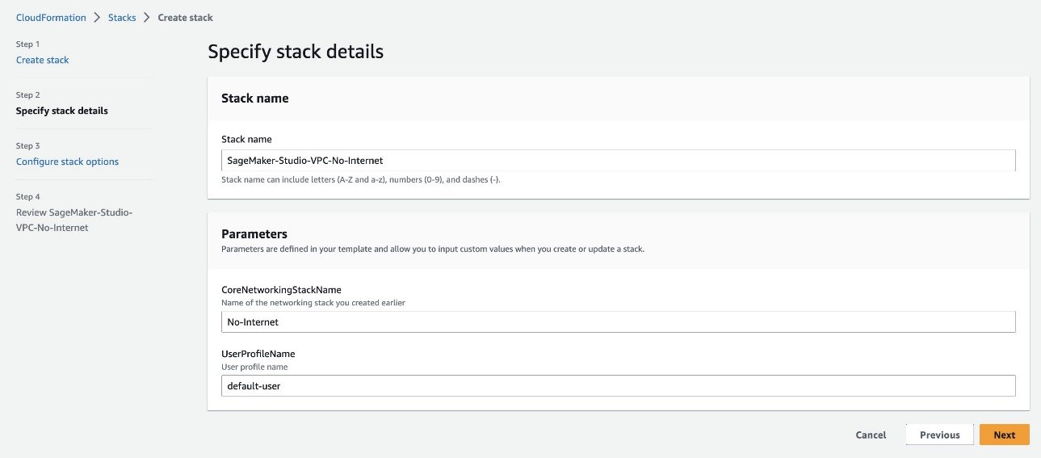This screenshot has width=1041, height=458.
Task: Focus the Stack name input field
Action: (x=618, y=161)
